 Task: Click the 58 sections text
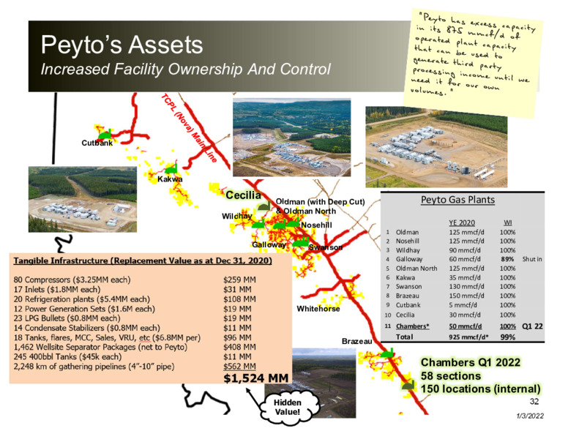tap(451, 375)
